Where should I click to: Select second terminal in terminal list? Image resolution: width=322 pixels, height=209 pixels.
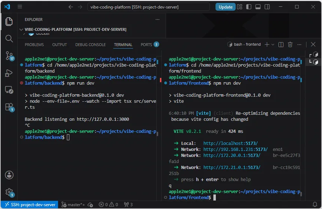click(314, 62)
